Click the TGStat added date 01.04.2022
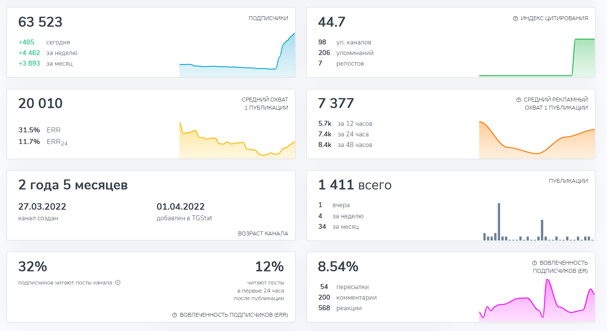 click(x=180, y=206)
